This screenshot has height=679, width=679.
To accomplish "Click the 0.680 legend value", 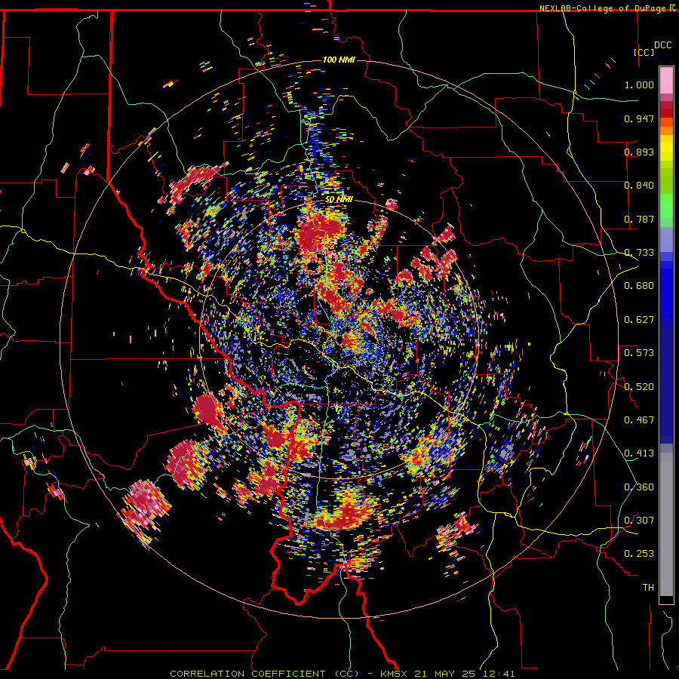I will pyautogui.click(x=639, y=286).
